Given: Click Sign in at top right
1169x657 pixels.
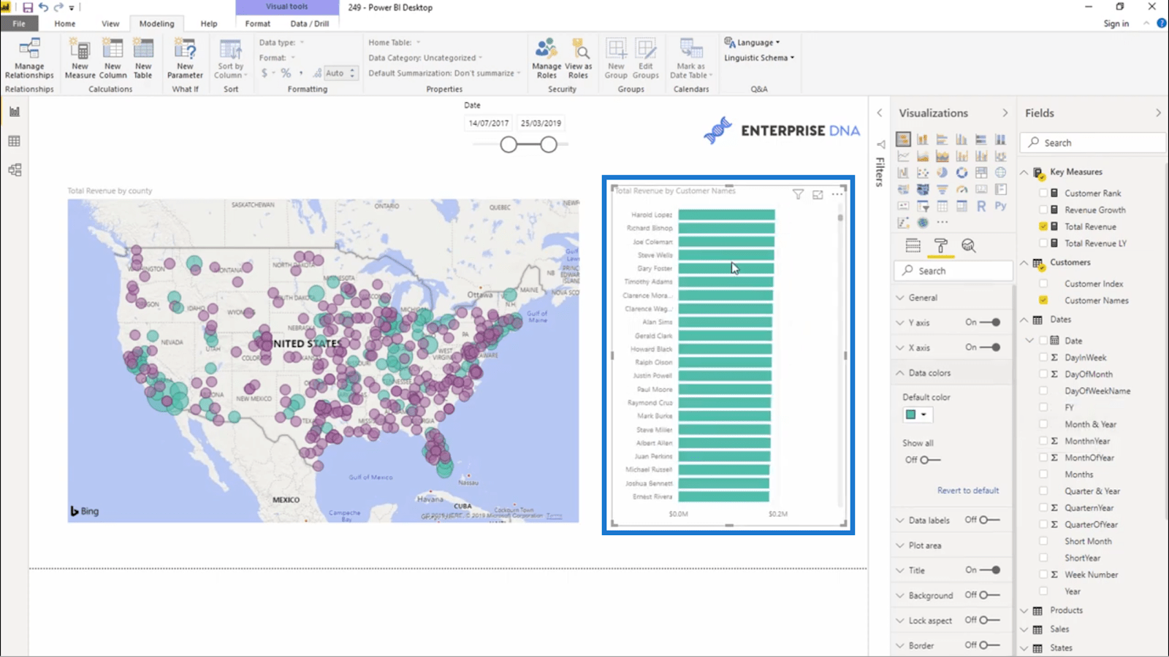Looking at the screenshot, I should (1116, 23).
